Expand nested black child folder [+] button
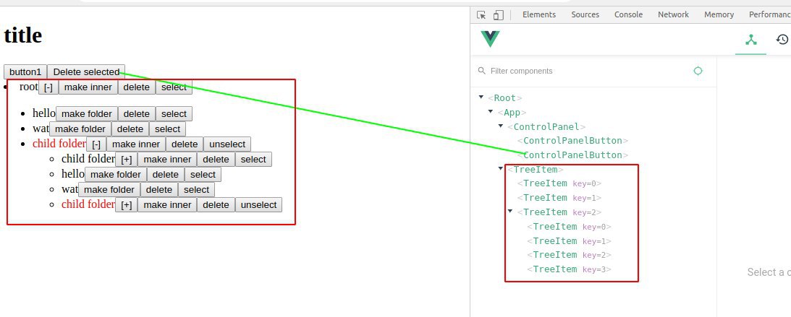791x317 pixels. click(127, 160)
